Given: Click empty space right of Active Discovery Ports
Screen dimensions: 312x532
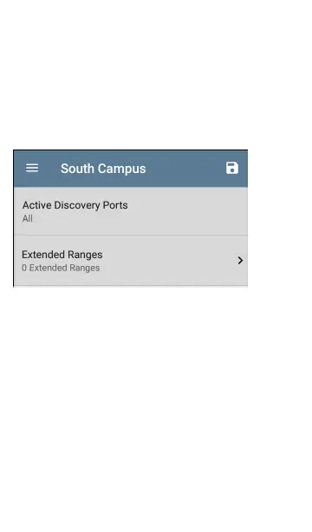Looking at the screenshot, I should point(188,211).
